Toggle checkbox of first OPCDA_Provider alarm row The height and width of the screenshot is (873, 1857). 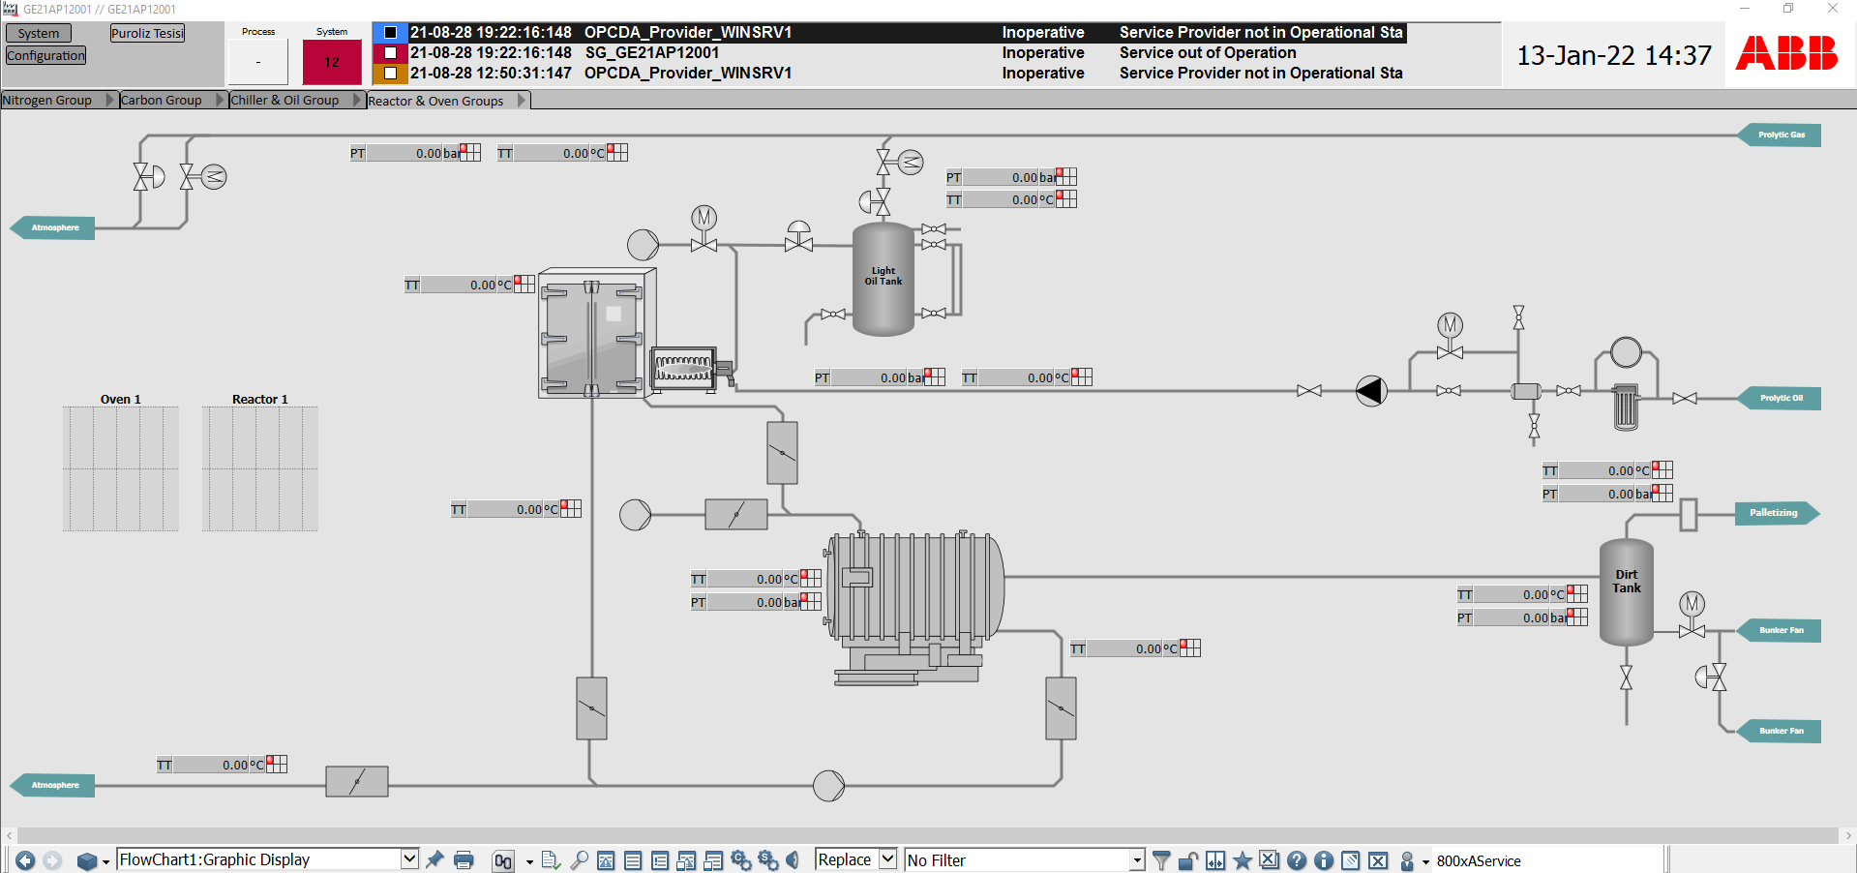pyautogui.click(x=391, y=33)
